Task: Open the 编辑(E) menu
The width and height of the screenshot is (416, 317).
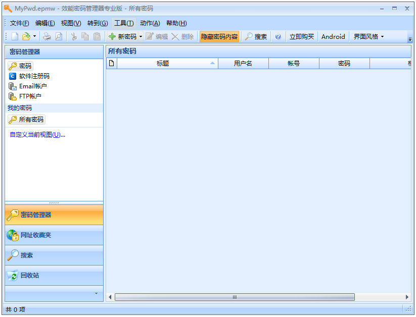Action: [45, 23]
